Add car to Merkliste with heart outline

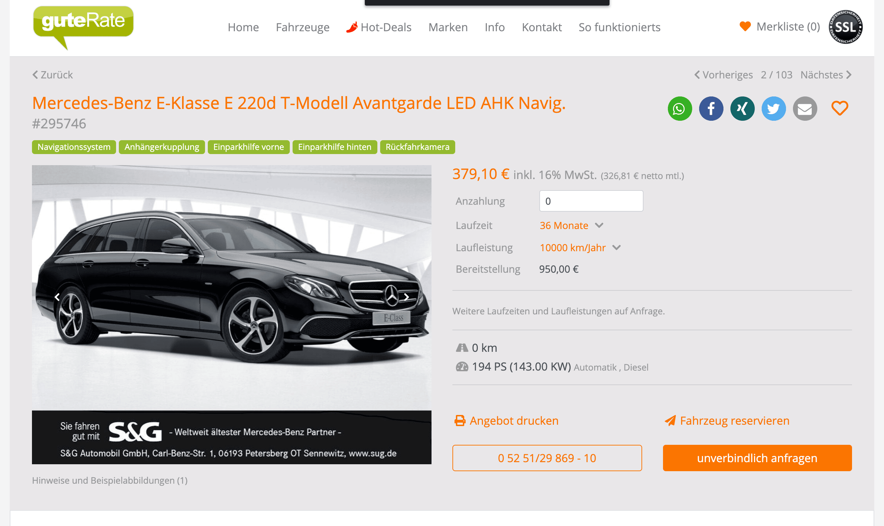pyautogui.click(x=839, y=108)
